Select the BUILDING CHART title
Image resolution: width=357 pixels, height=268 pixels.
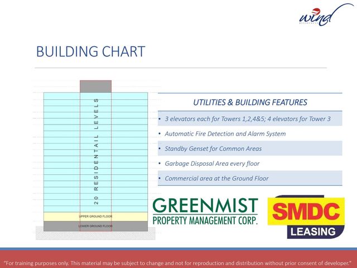click(x=90, y=51)
